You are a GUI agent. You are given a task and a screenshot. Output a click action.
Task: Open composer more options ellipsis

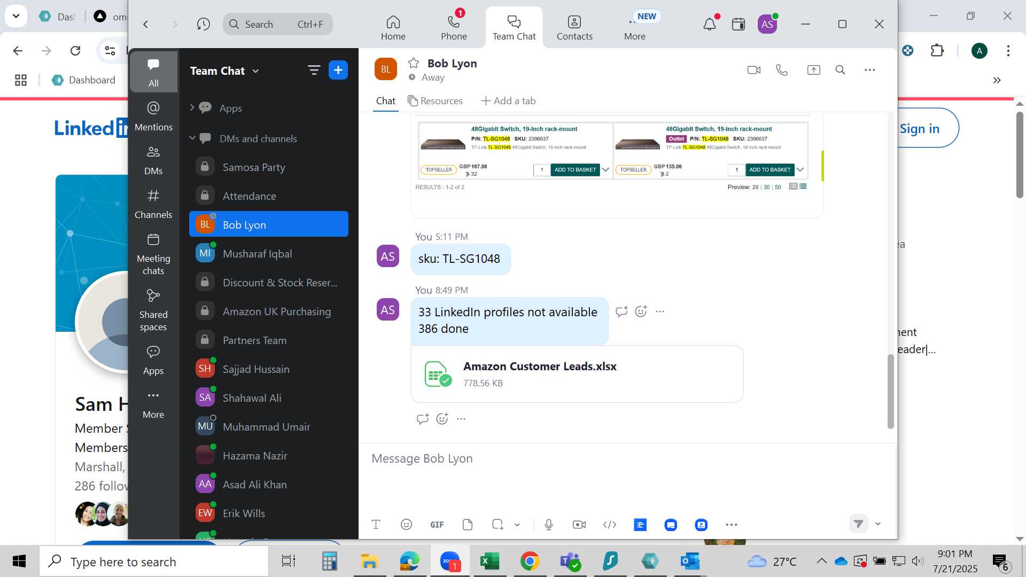731,525
